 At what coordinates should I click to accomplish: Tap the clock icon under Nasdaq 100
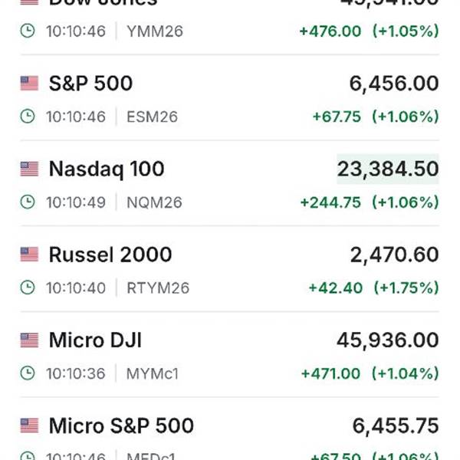[x=28, y=202]
